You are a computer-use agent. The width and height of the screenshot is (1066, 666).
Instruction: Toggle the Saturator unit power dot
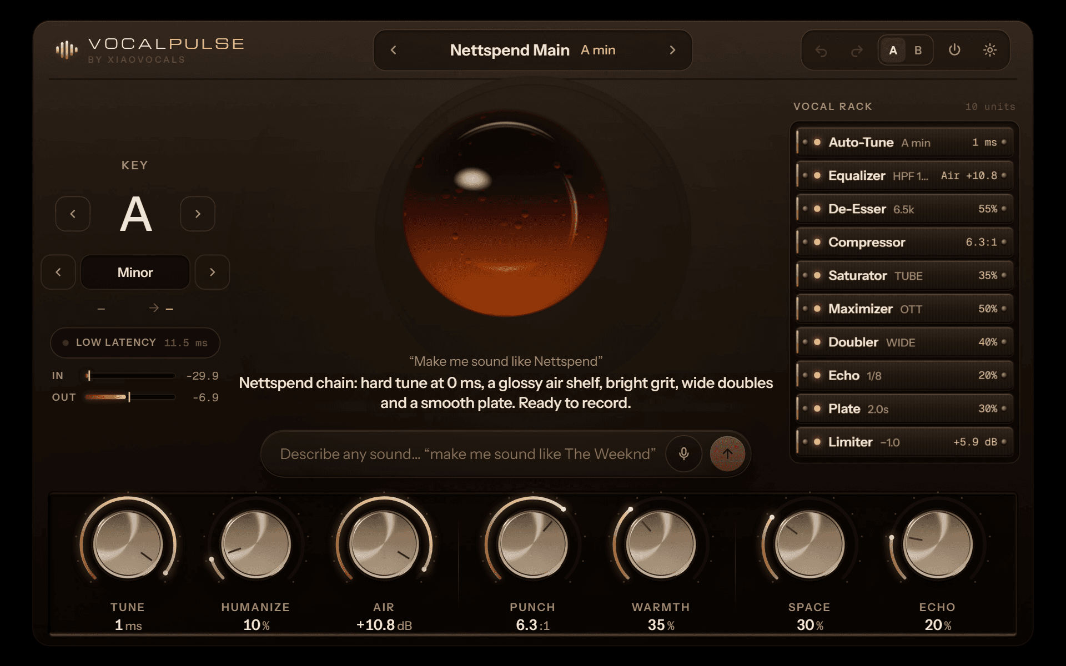817,275
